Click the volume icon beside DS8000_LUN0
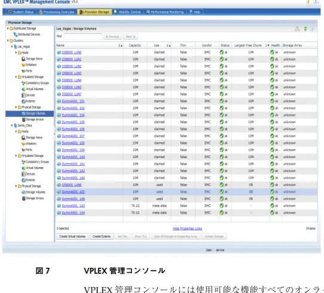This screenshot has width=324, height=293. click(x=59, y=53)
